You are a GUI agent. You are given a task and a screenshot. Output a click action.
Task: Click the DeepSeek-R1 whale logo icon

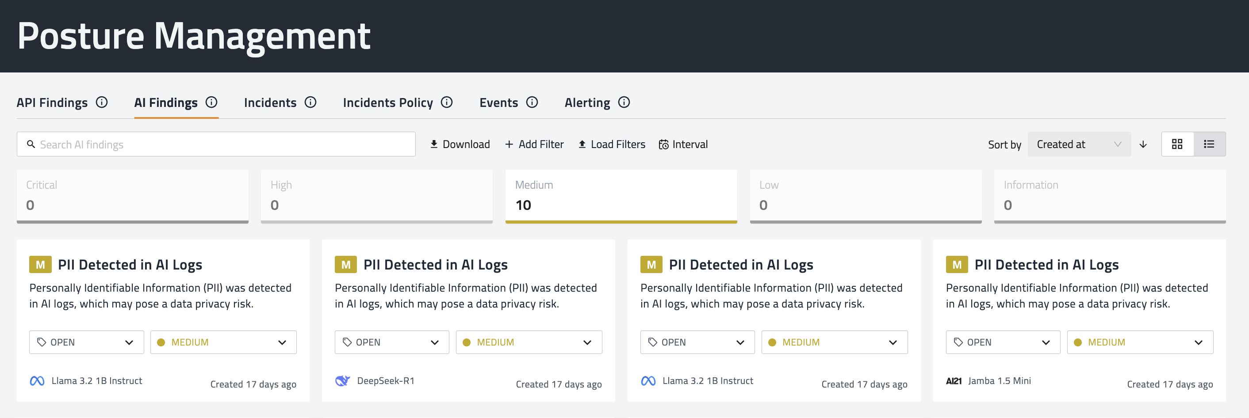tap(342, 381)
